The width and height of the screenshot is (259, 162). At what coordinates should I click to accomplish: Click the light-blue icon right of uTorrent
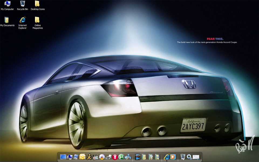pyautogui.click(x=128, y=157)
